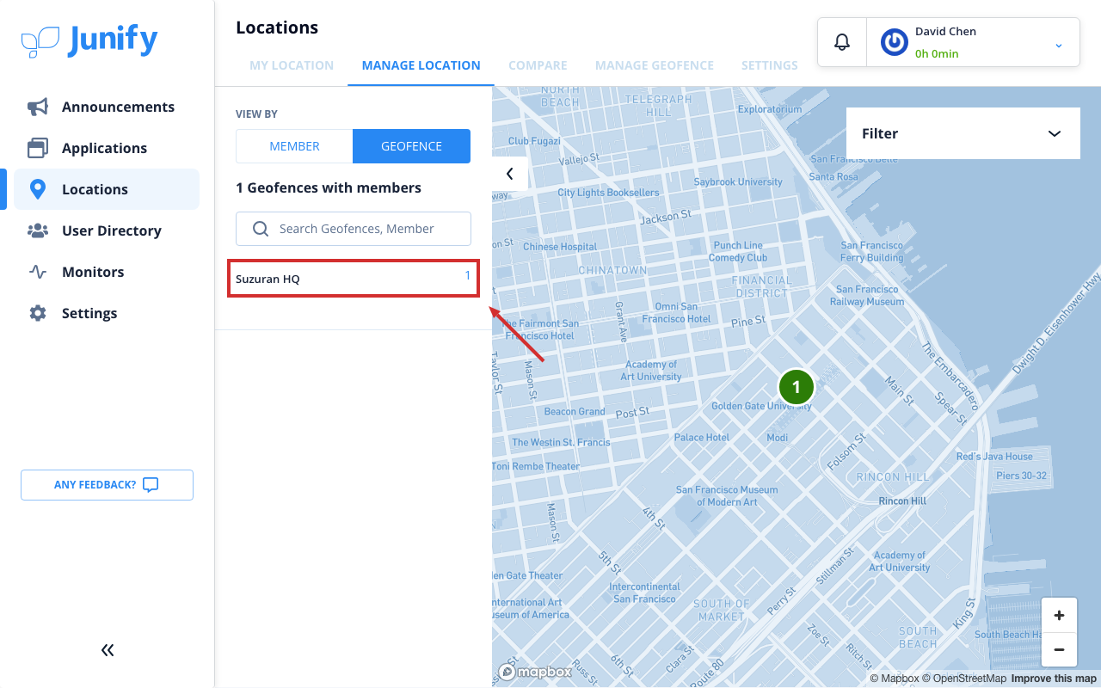Click the green cluster marker labeled 1

[x=797, y=387]
